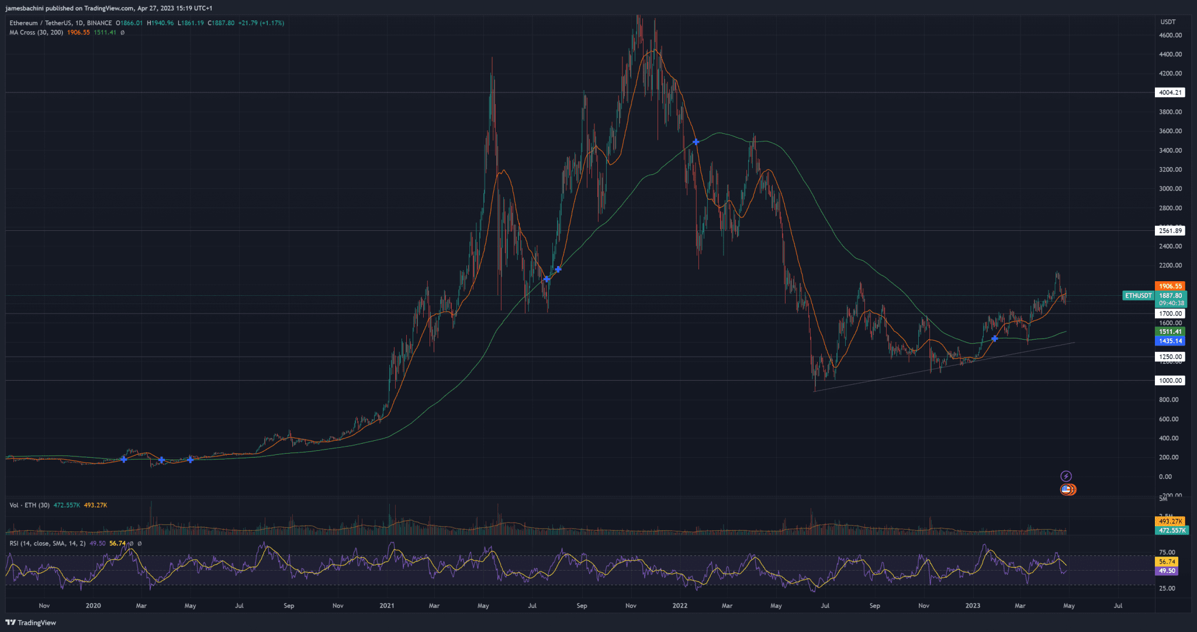Select the 1D timeframe label in the legend
This screenshot has height=632, width=1197.
pos(79,23)
